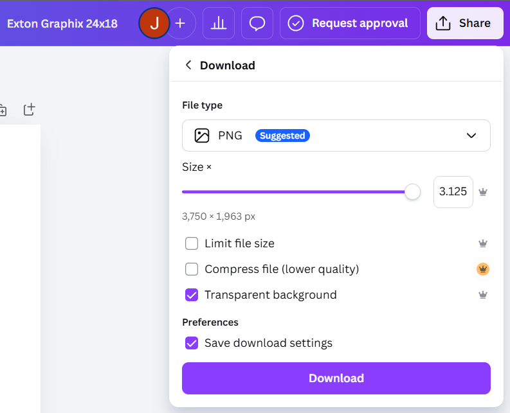Uncheck the Transparent background checkbox

click(x=192, y=295)
